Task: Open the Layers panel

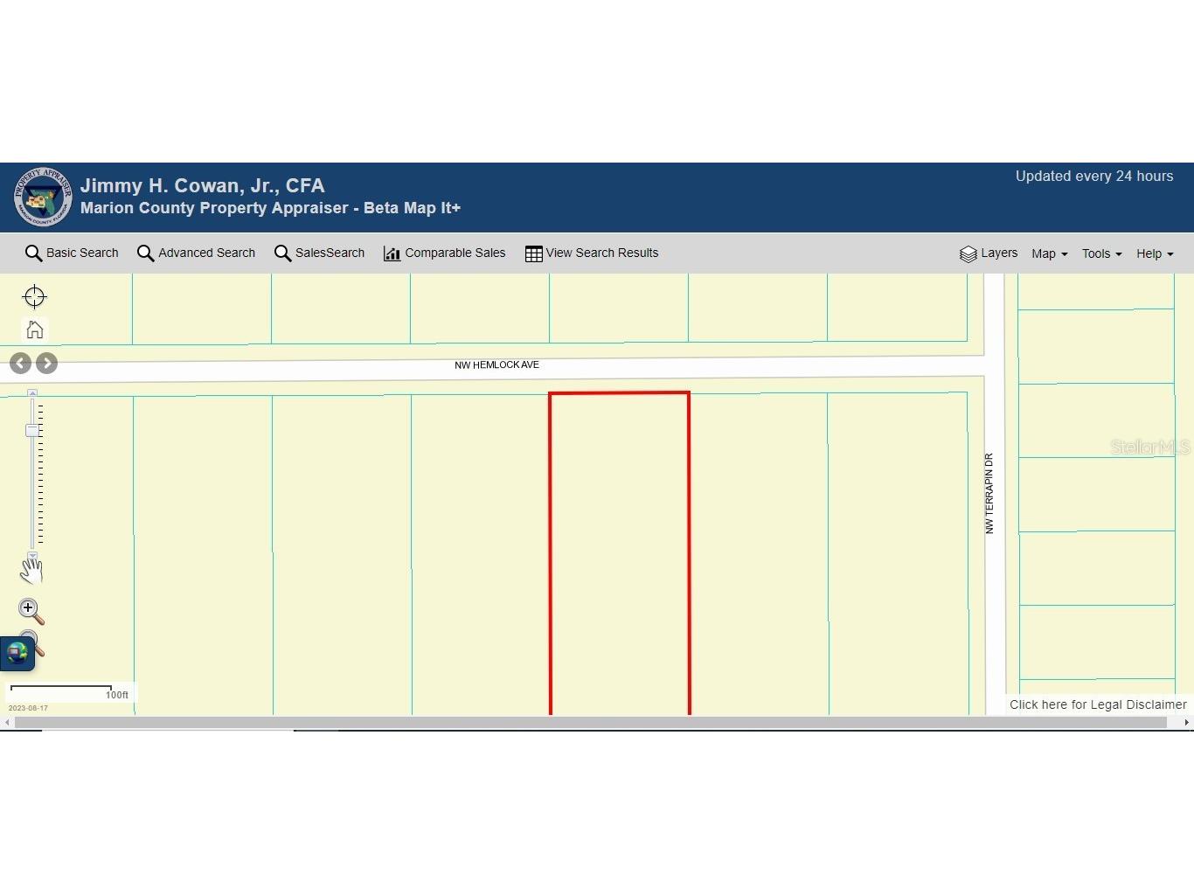Action: click(x=989, y=253)
